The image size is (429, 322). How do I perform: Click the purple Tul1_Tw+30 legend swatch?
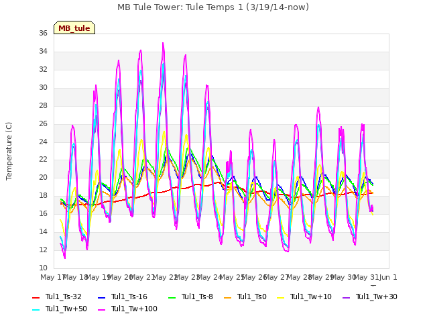tap(347, 297)
